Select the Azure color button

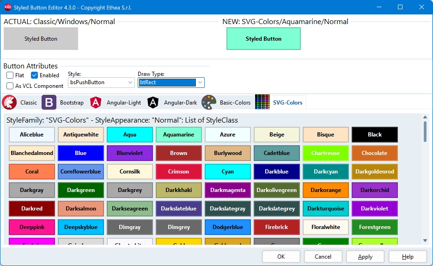(x=228, y=135)
